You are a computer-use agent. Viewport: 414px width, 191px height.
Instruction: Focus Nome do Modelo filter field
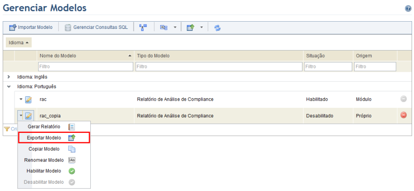(85, 67)
